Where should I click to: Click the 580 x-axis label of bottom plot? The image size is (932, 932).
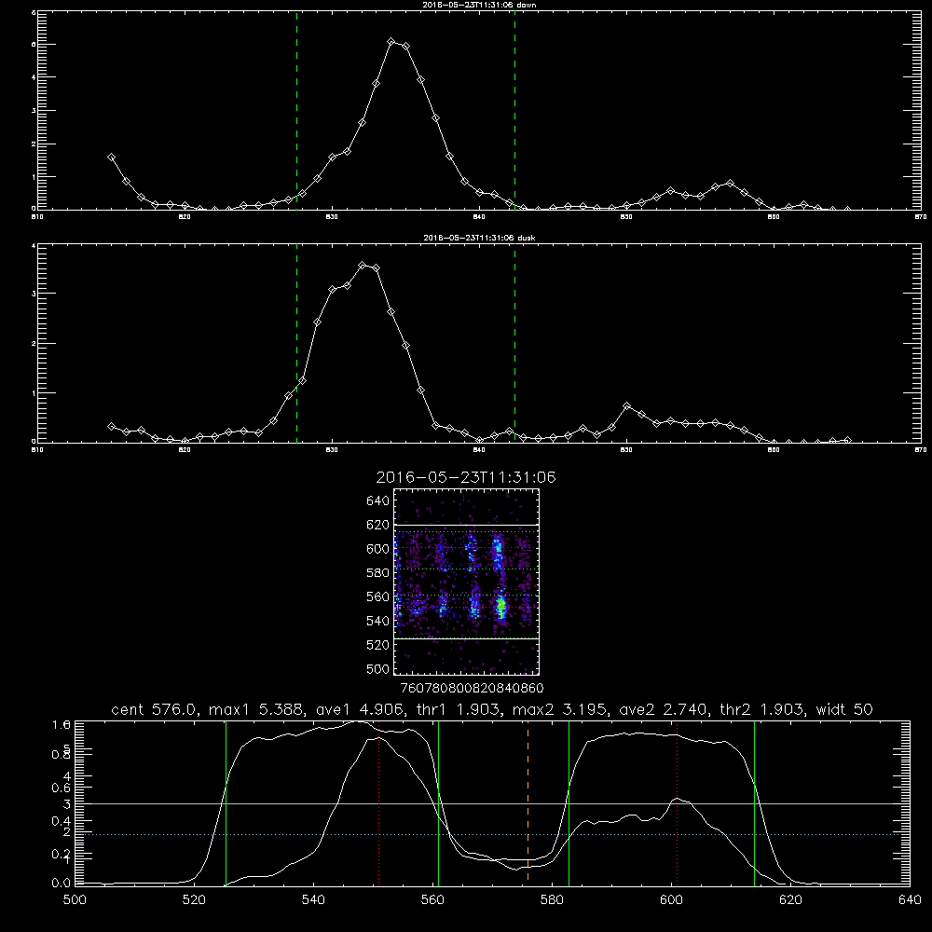tap(552, 900)
